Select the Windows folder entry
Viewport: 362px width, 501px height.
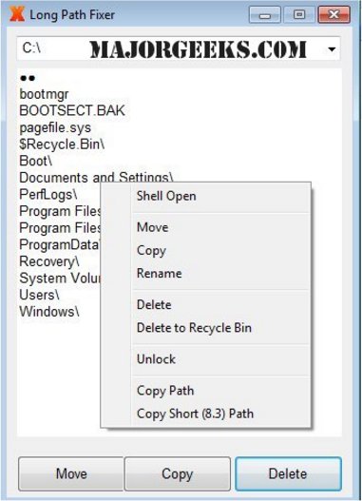coord(49,311)
